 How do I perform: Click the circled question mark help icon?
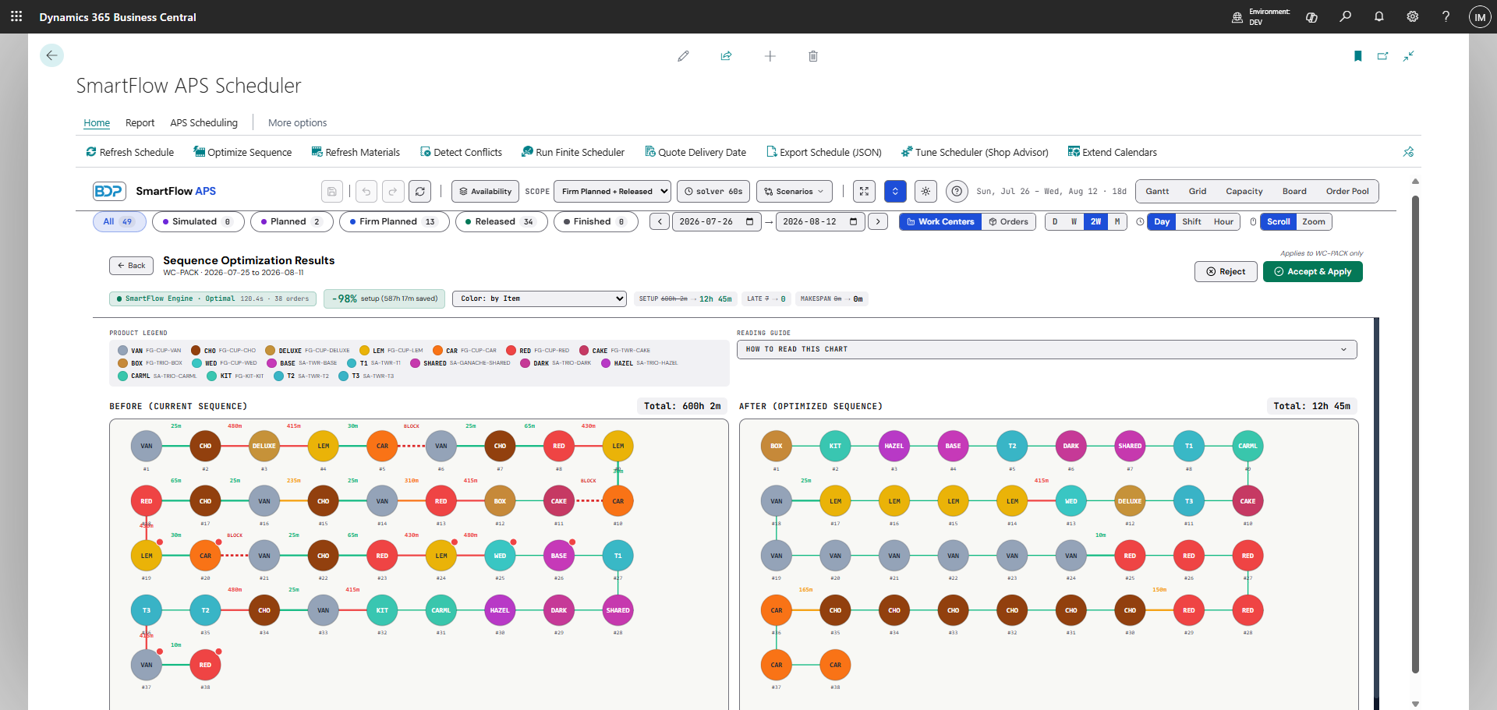pyautogui.click(x=957, y=191)
